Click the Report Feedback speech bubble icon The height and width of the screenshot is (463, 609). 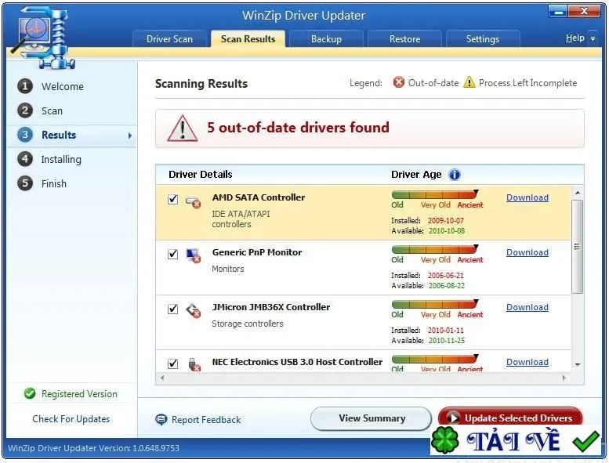click(161, 420)
